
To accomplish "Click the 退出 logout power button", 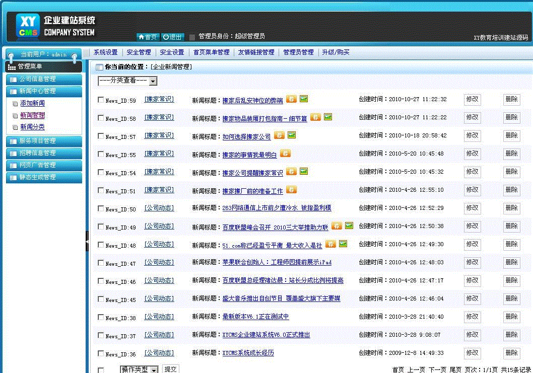I will tap(172, 37).
